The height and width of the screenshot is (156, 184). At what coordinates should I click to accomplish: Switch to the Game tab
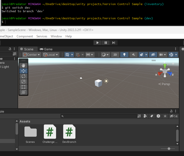click(x=46, y=49)
